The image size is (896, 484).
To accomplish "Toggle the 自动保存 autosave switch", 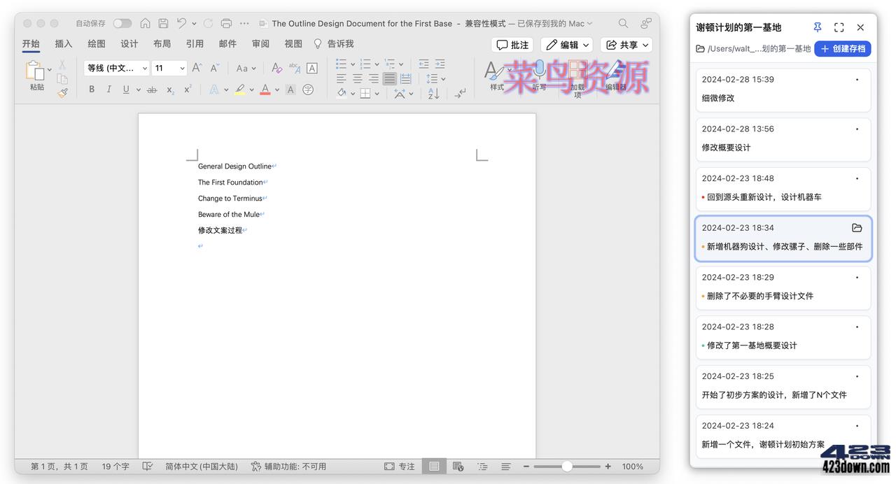I will [122, 23].
